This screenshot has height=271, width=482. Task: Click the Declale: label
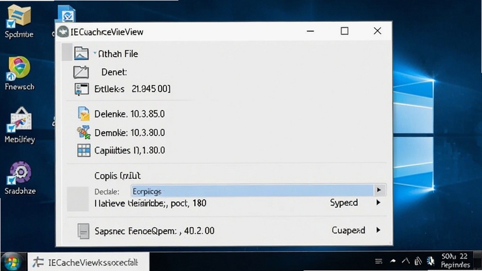pos(107,192)
